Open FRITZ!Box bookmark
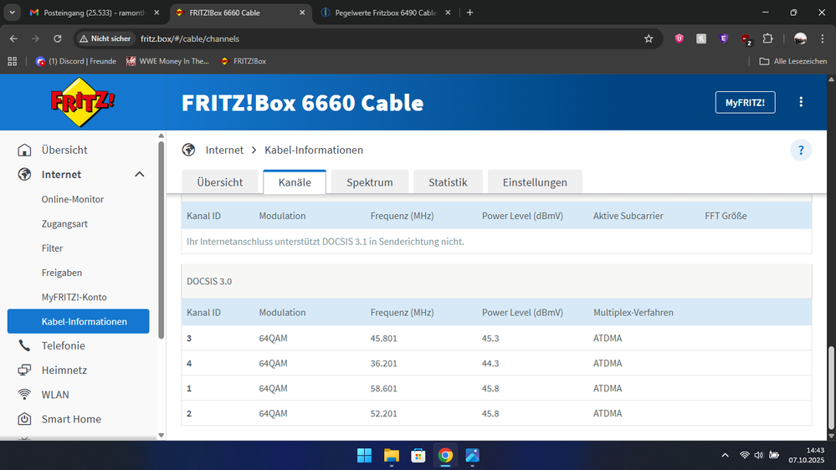The image size is (836, 470). coord(244,61)
